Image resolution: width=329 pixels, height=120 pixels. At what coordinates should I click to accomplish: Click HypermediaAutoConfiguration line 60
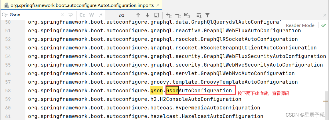pyautogui.click(x=218, y=108)
